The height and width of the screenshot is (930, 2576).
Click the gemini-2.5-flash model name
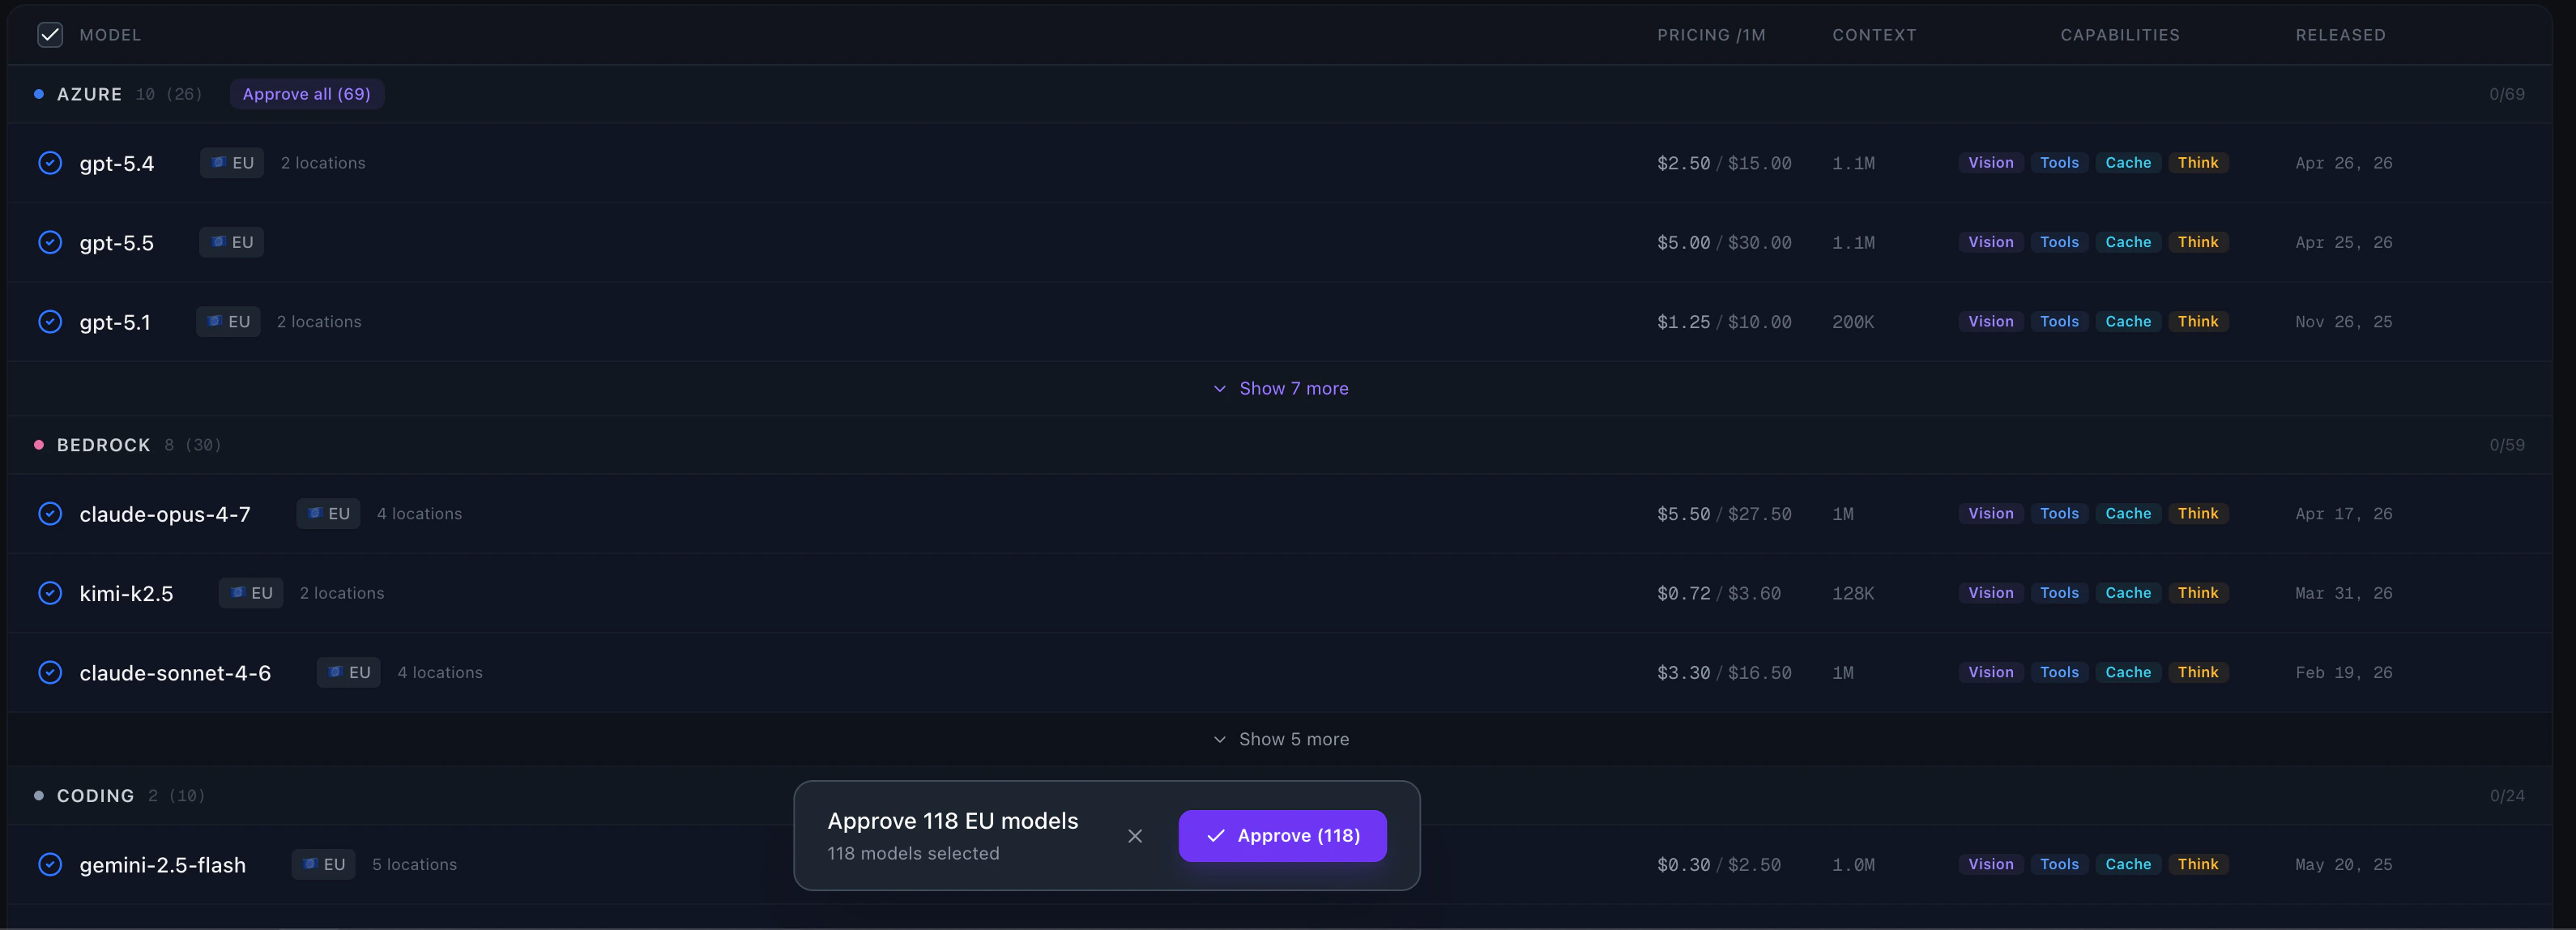pos(162,864)
